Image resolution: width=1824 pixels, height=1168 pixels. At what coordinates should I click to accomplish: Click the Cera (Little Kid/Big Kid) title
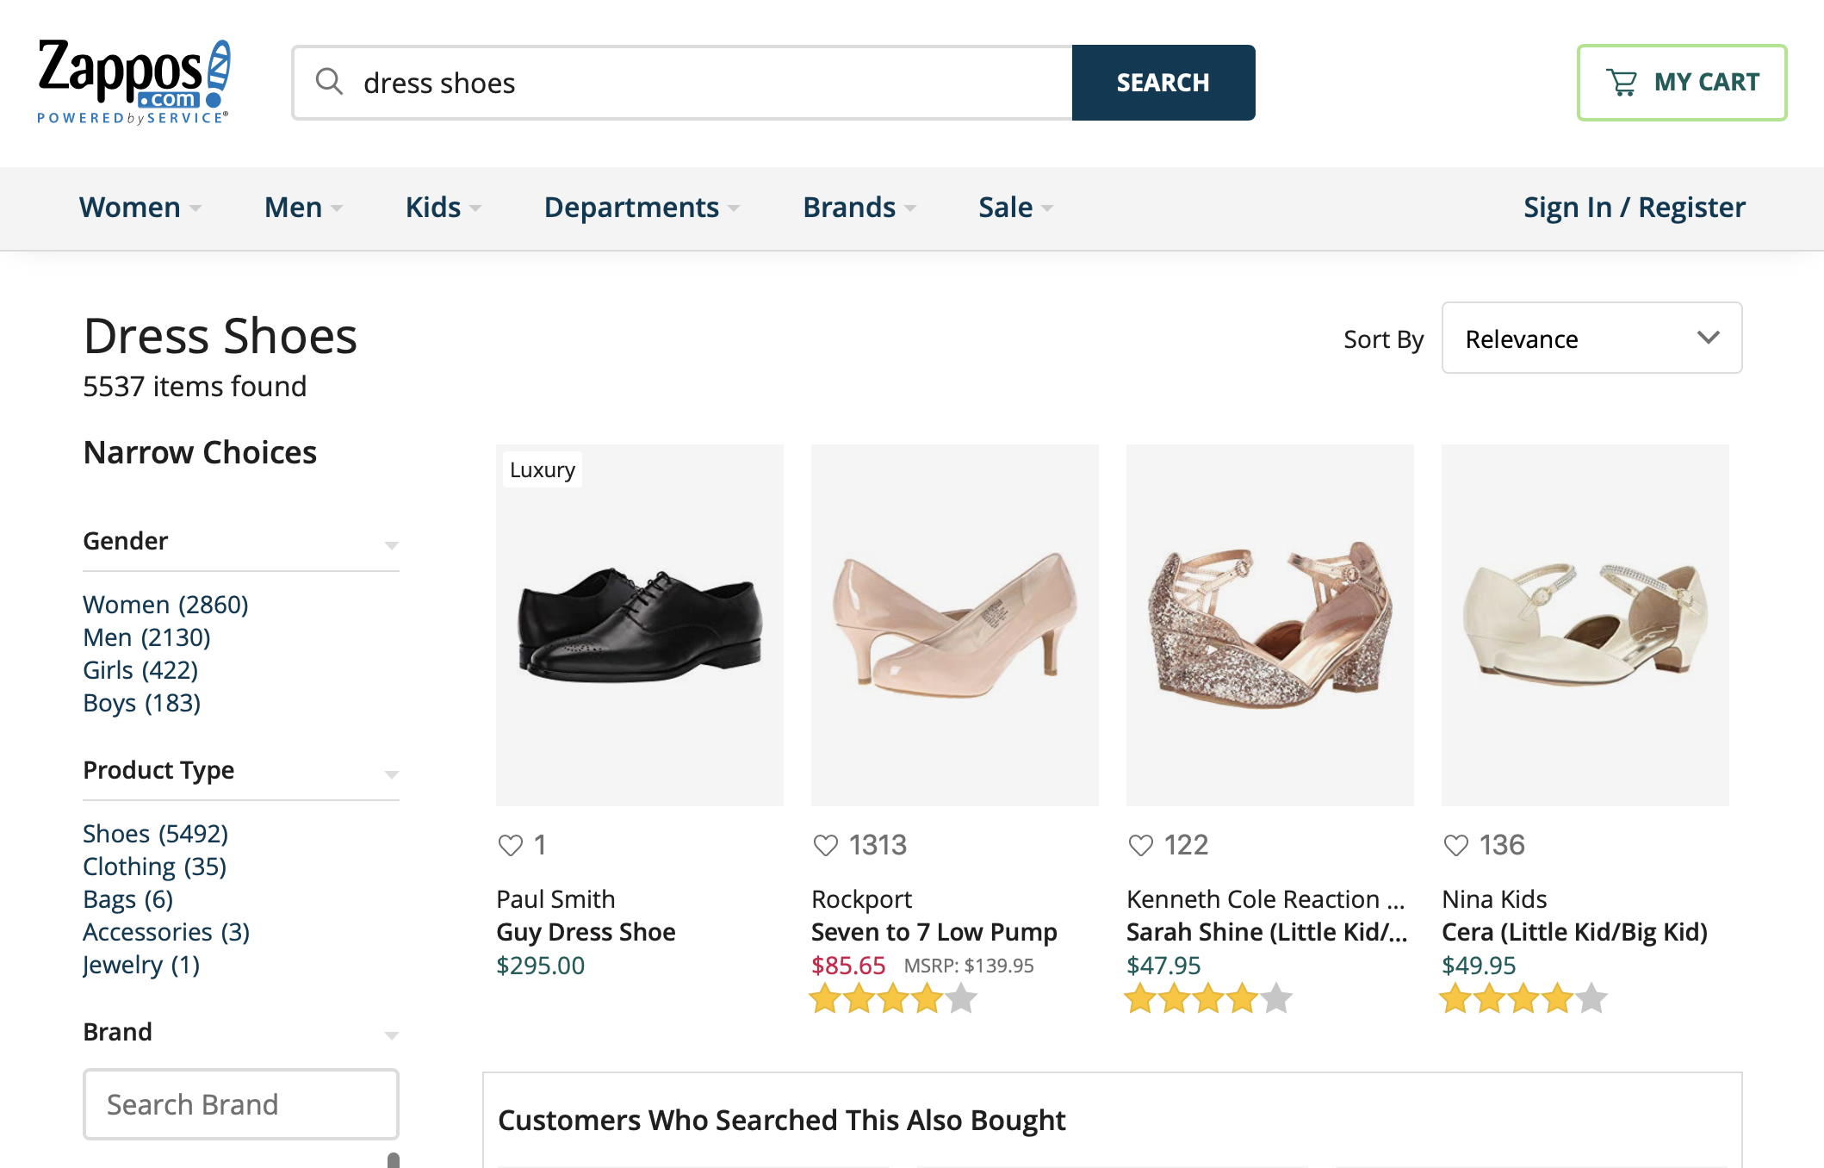1575,932
